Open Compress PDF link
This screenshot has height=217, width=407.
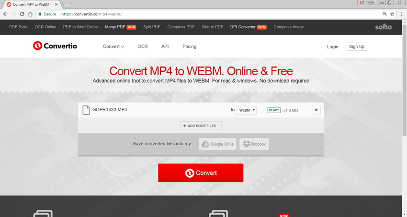coord(181,27)
